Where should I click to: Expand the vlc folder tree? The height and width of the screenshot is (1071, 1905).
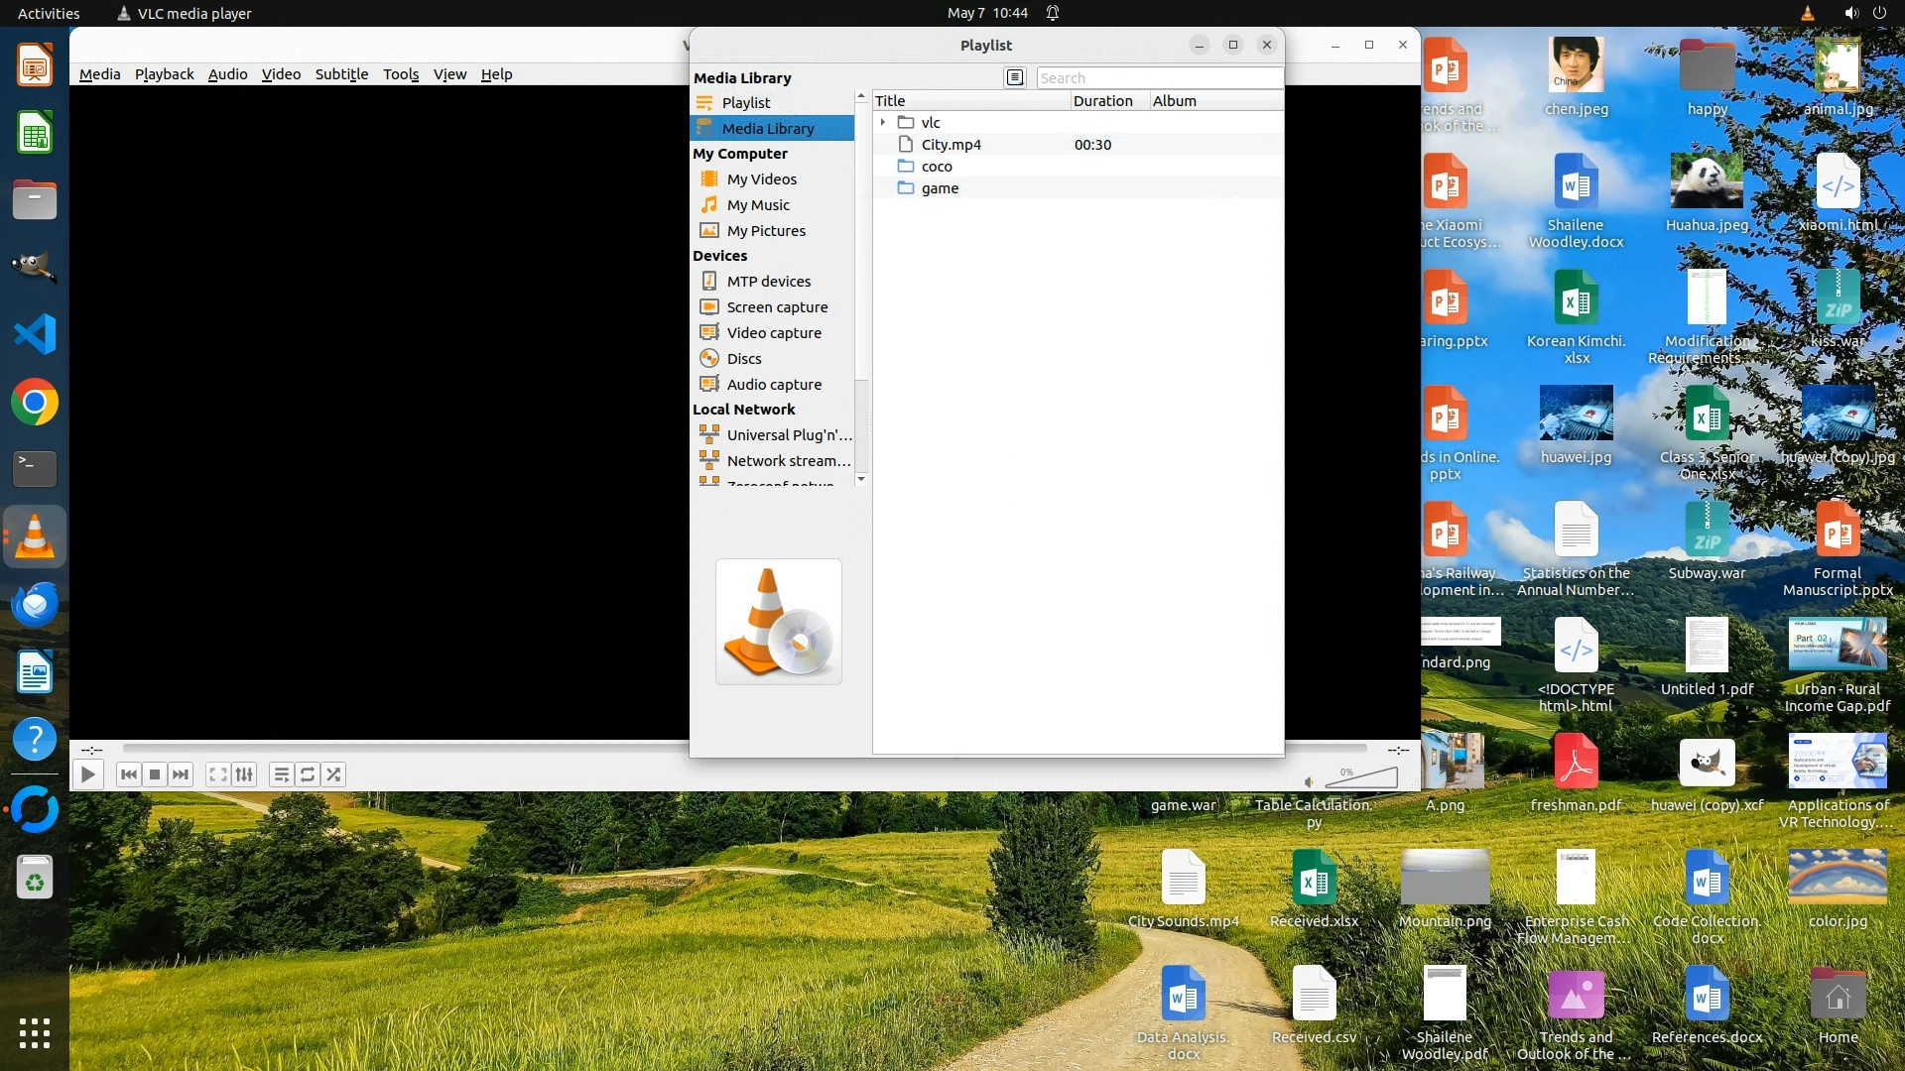[x=882, y=122]
